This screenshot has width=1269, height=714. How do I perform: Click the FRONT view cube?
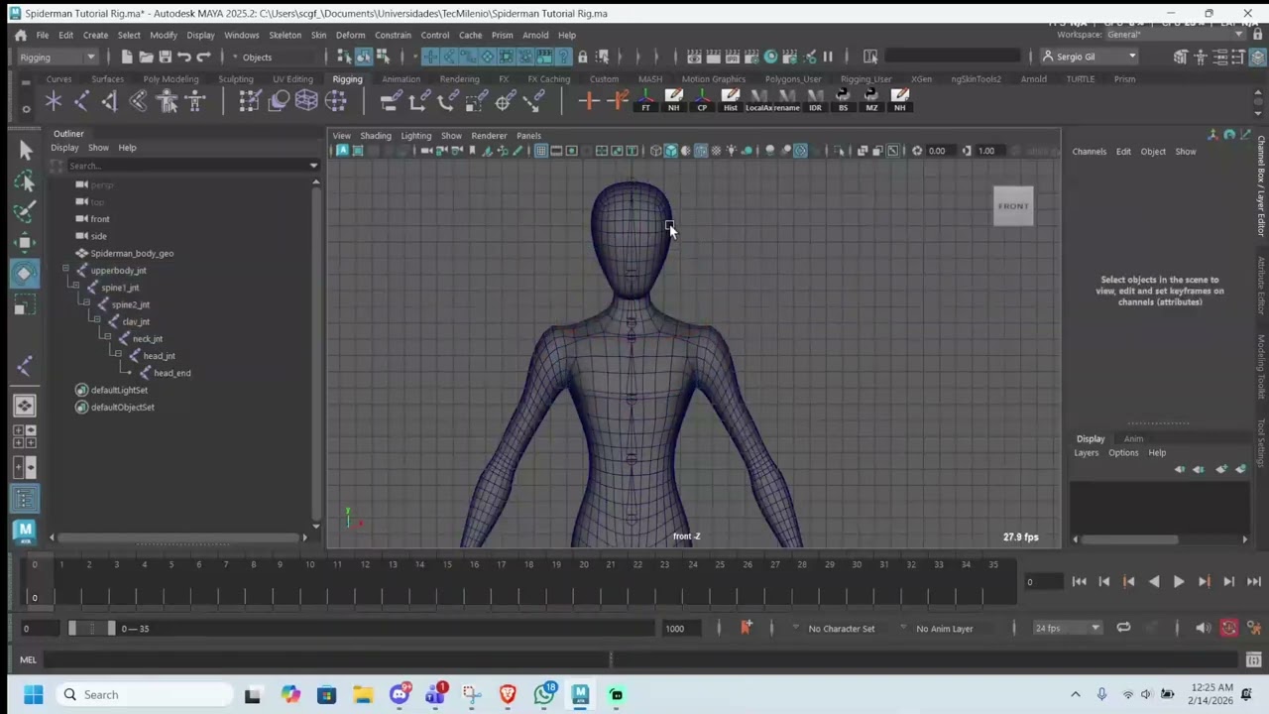point(1013,206)
